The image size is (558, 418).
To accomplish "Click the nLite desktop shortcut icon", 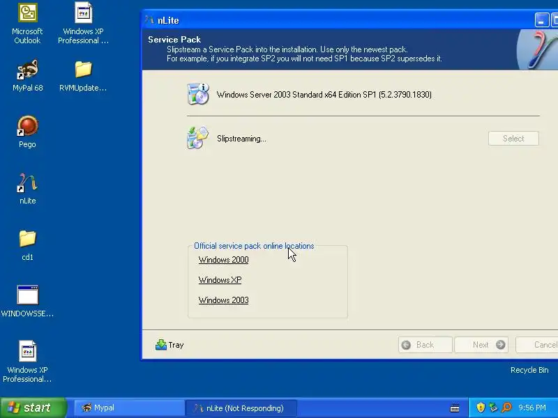I will (x=27, y=183).
